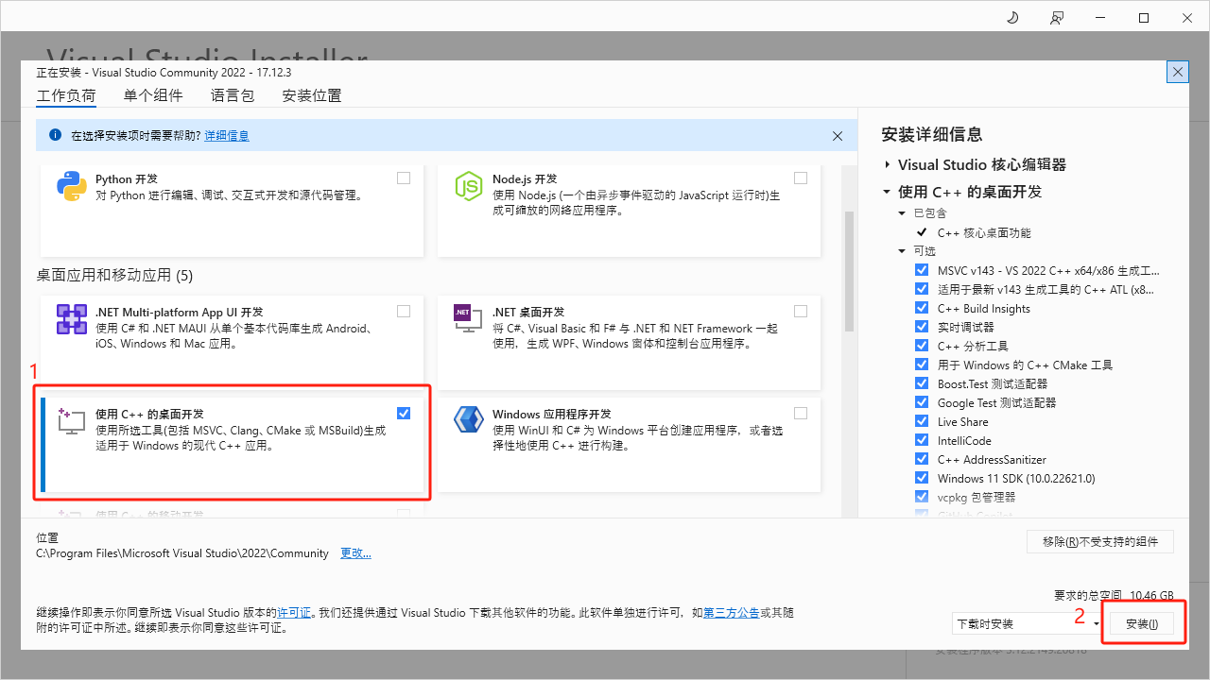Switch to the 语言包 tab
Screen dimensions: 1210x680
coord(233,95)
